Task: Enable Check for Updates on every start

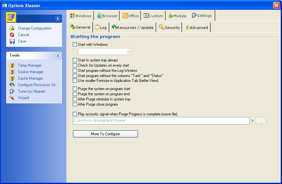Action: pos(75,65)
